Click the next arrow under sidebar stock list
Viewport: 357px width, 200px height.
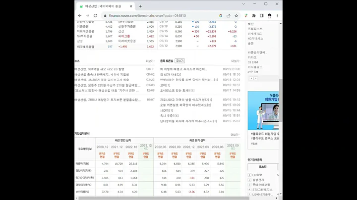(256, 78)
